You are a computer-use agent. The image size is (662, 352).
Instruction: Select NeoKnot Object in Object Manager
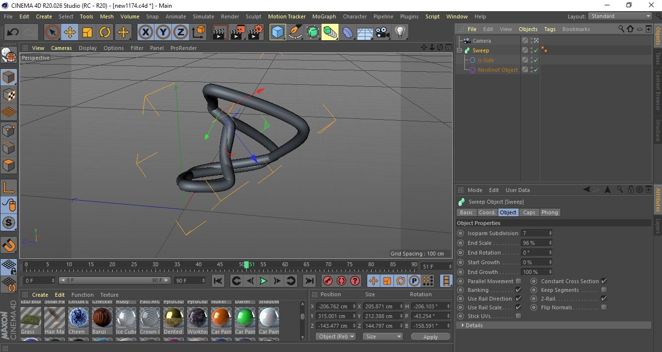[x=497, y=70]
